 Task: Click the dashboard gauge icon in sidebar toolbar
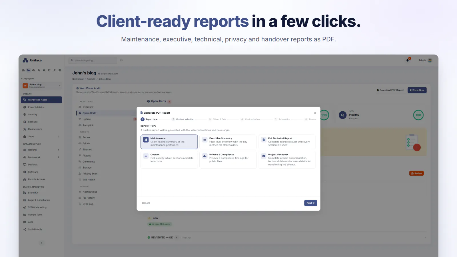click(23, 70)
